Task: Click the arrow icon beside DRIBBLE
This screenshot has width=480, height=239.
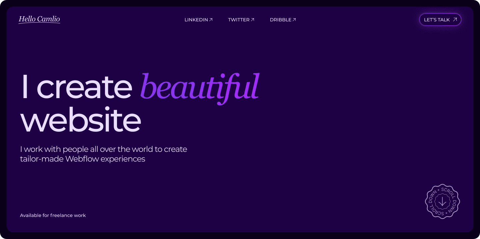Action: click(x=294, y=20)
